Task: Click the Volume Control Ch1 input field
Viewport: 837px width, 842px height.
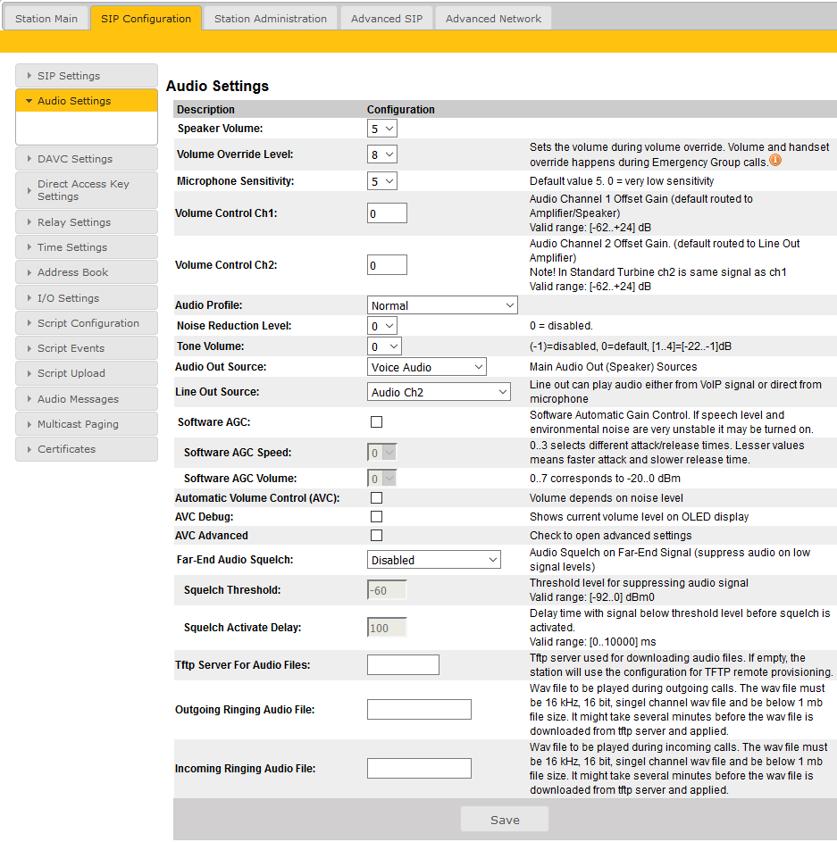Action: pyautogui.click(x=387, y=213)
